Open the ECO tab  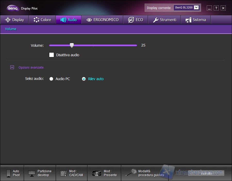[x=135, y=20]
